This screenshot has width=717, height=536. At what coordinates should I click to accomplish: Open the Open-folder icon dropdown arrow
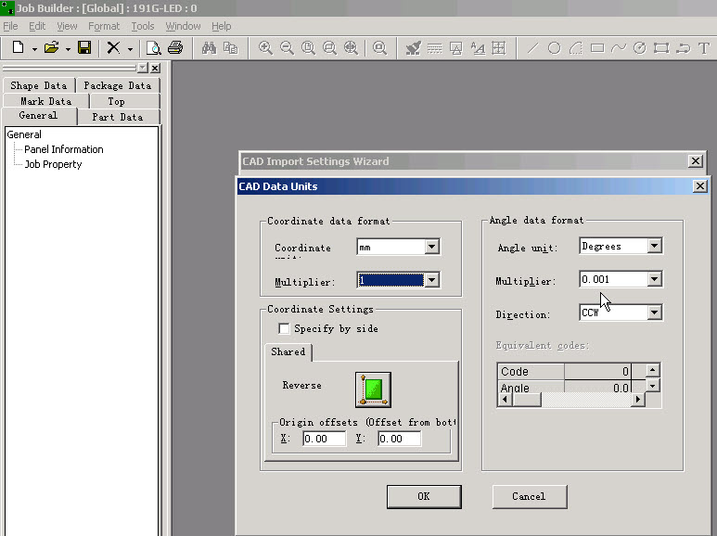(x=68, y=49)
